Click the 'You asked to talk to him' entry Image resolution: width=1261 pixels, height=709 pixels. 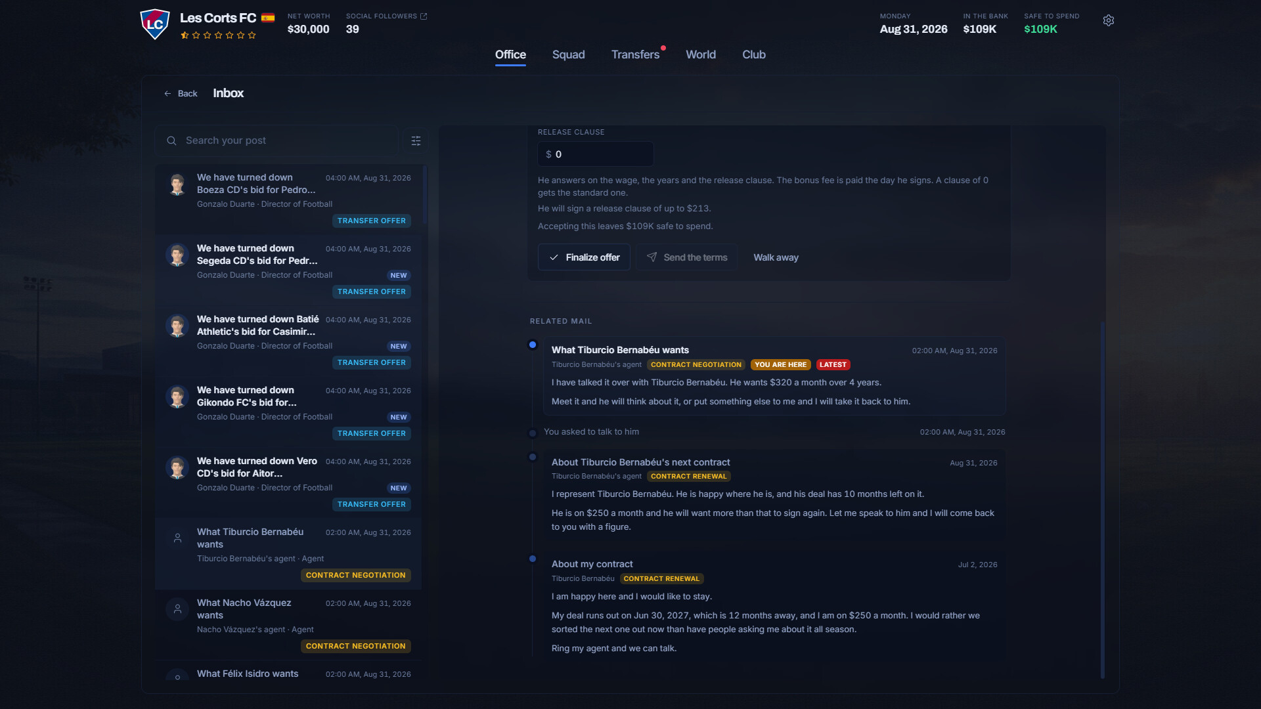click(774, 432)
